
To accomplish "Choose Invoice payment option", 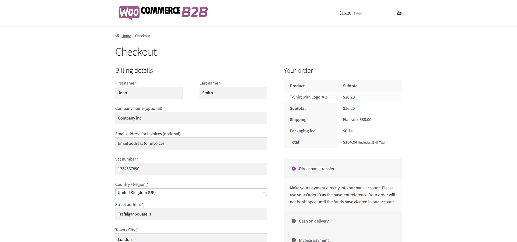I will coord(294,240).
